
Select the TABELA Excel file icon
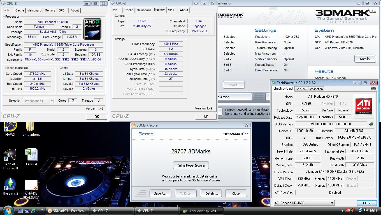click(x=31, y=157)
